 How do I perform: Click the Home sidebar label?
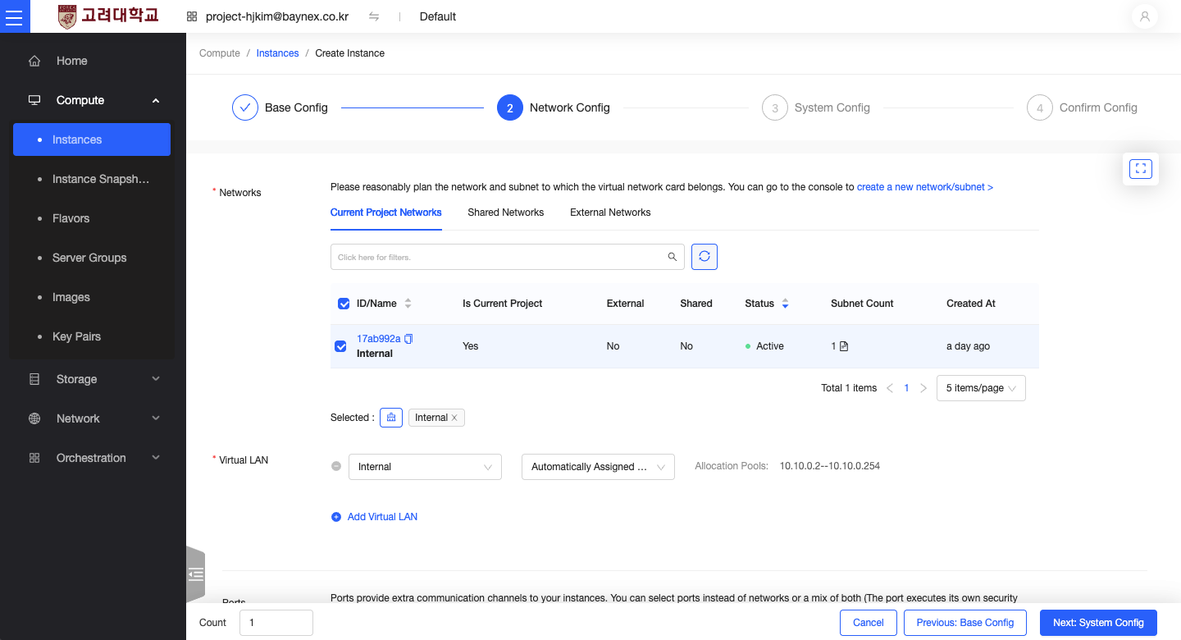72,61
